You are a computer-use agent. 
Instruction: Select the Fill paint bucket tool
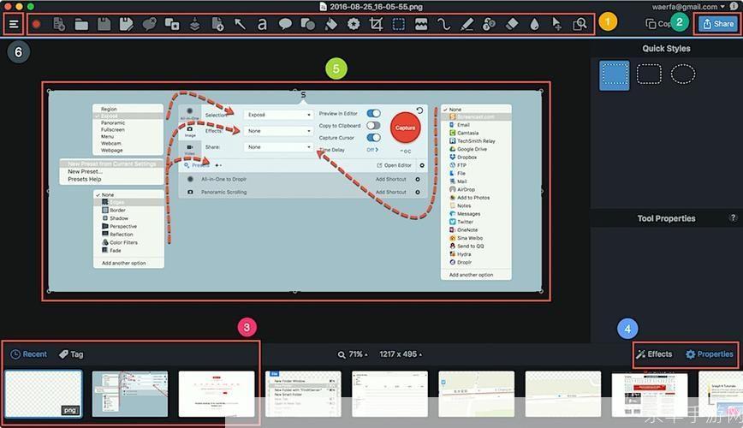coord(330,24)
